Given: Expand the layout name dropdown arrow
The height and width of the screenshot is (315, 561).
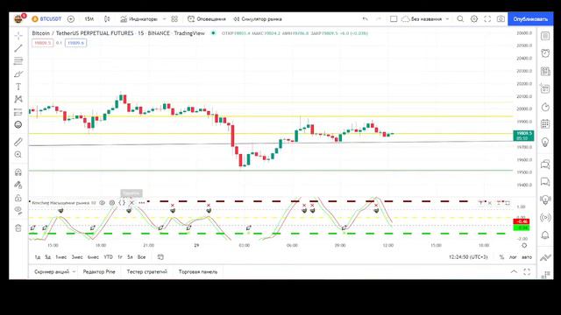Looking at the screenshot, I should tap(447, 19).
